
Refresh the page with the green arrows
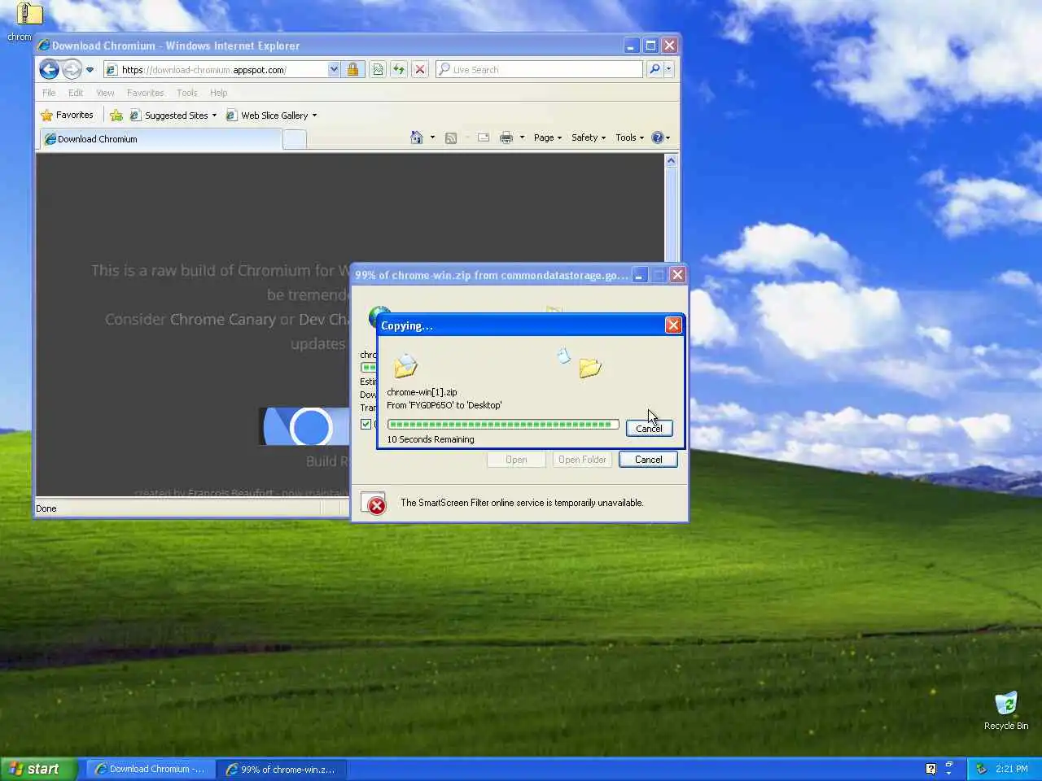(399, 69)
